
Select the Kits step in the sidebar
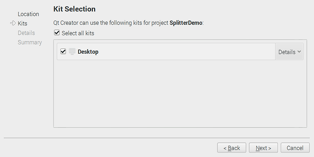coord(22,23)
